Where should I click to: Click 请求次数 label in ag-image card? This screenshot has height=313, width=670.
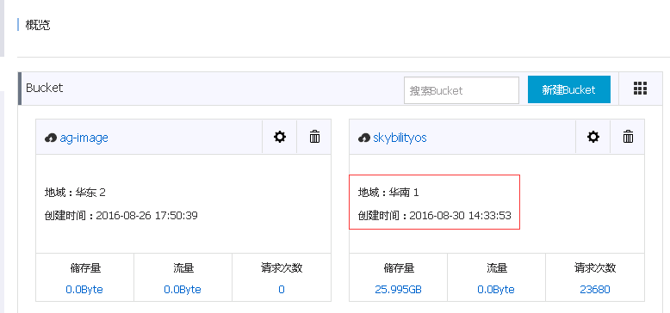[x=282, y=268]
